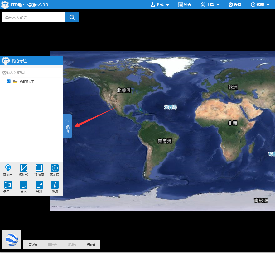Image resolution: width=275 pixels, height=253 pixels.
Task: Switch to the 高程 elevation layer
Action: click(91, 245)
